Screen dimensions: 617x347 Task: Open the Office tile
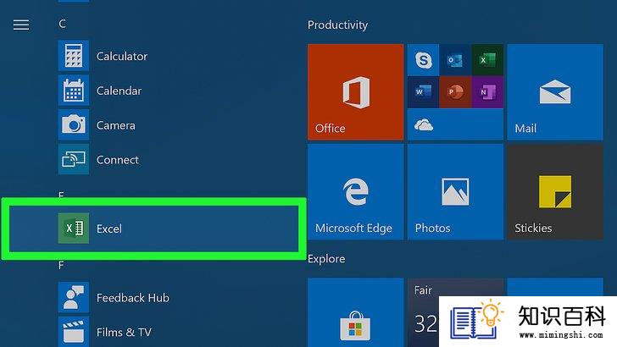click(x=355, y=92)
